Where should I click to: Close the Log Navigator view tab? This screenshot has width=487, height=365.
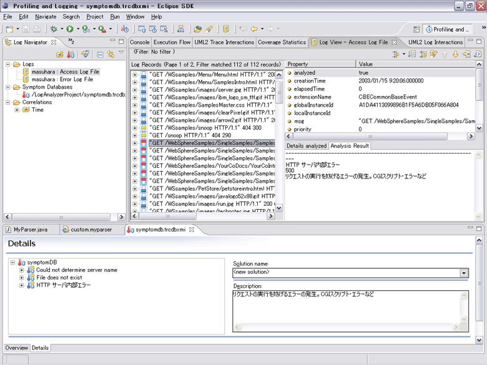pyautogui.click(x=54, y=42)
